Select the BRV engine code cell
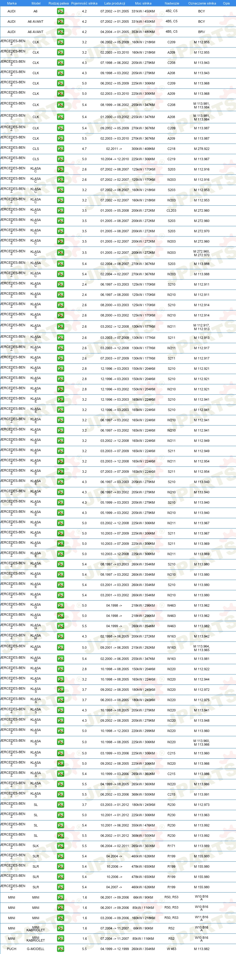The height and width of the screenshot is (954, 236). click(x=201, y=32)
